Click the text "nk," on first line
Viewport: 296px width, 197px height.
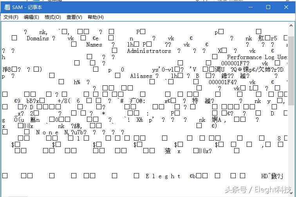(x=43, y=32)
